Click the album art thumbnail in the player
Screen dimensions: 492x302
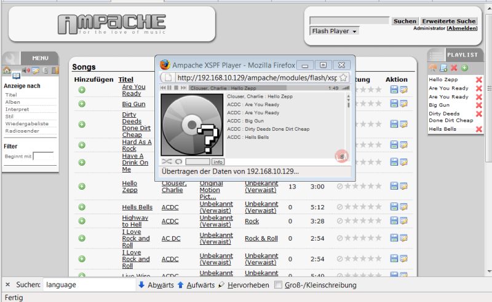tap(192, 125)
